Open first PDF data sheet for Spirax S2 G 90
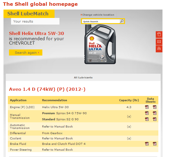This screenshot has width=192, height=157. point(147,119)
